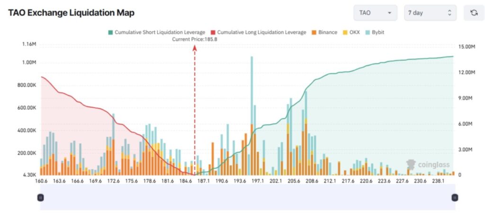Toggle Cumulative Long Liquidation Leverage legend
The height and width of the screenshot is (218, 485).
point(261,32)
